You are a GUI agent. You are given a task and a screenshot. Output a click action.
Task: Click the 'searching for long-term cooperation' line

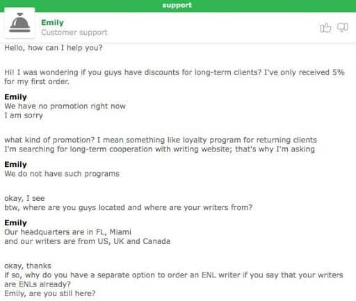159,149
